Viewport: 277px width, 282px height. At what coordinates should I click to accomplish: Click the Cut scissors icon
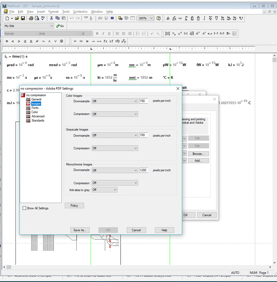tap(51, 18)
